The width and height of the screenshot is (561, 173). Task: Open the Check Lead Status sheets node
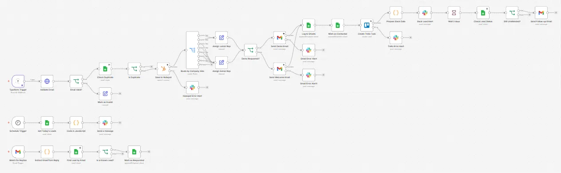483,13
